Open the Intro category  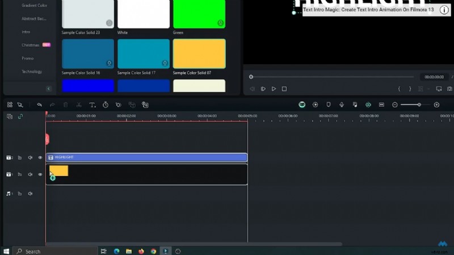pyautogui.click(x=26, y=32)
